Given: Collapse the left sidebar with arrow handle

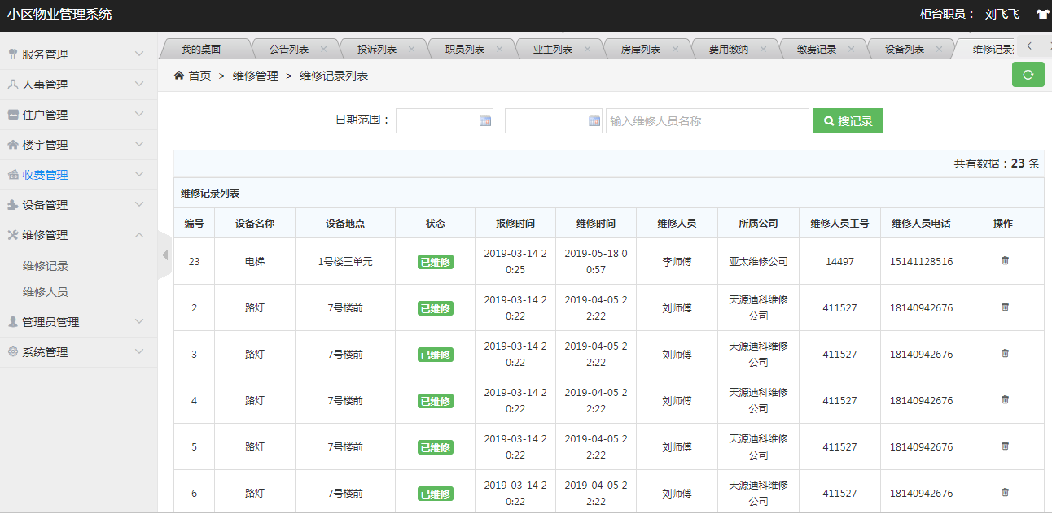Looking at the screenshot, I should coord(164,255).
